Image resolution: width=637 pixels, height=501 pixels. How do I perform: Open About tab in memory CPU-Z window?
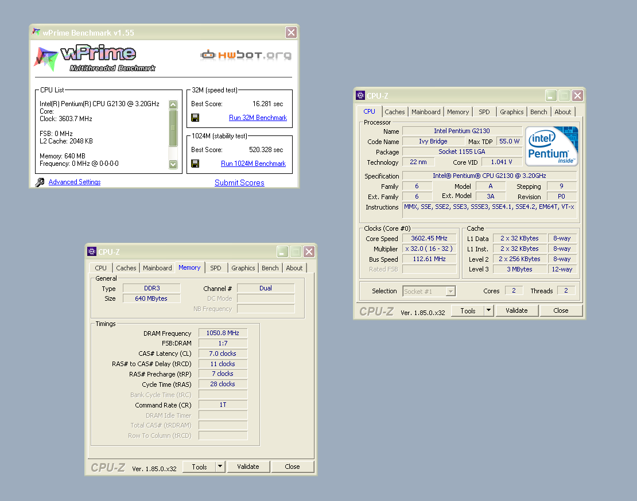coord(294,268)
